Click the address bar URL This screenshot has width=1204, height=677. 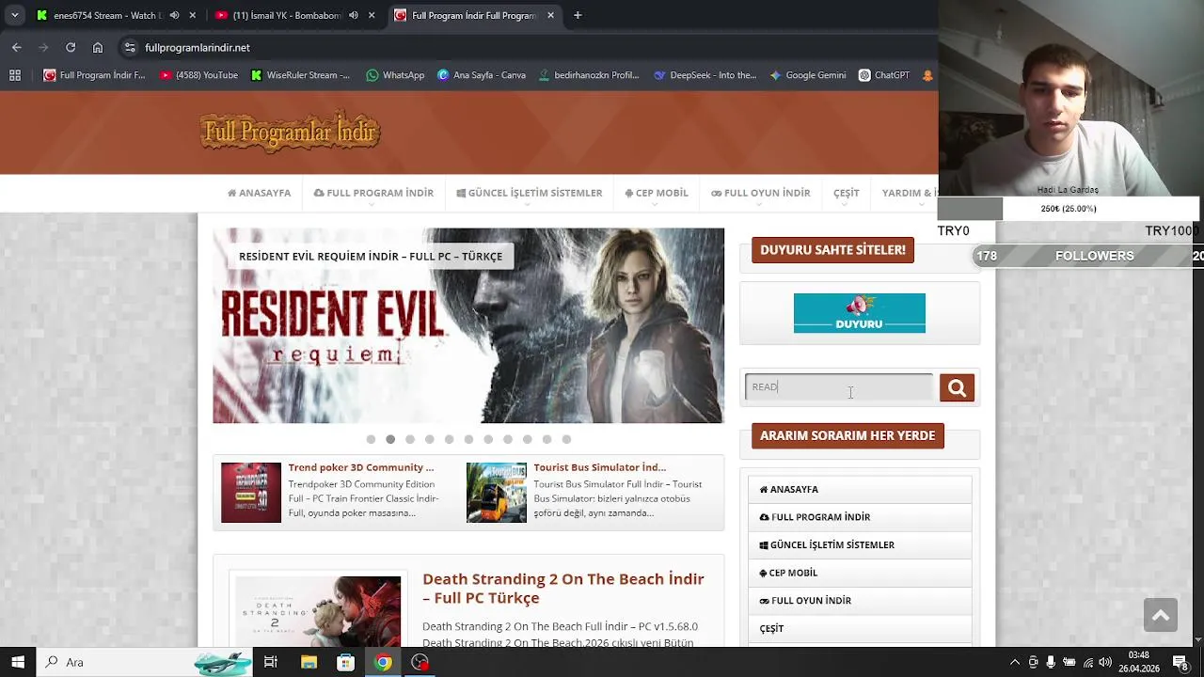[x=198, y=47]
